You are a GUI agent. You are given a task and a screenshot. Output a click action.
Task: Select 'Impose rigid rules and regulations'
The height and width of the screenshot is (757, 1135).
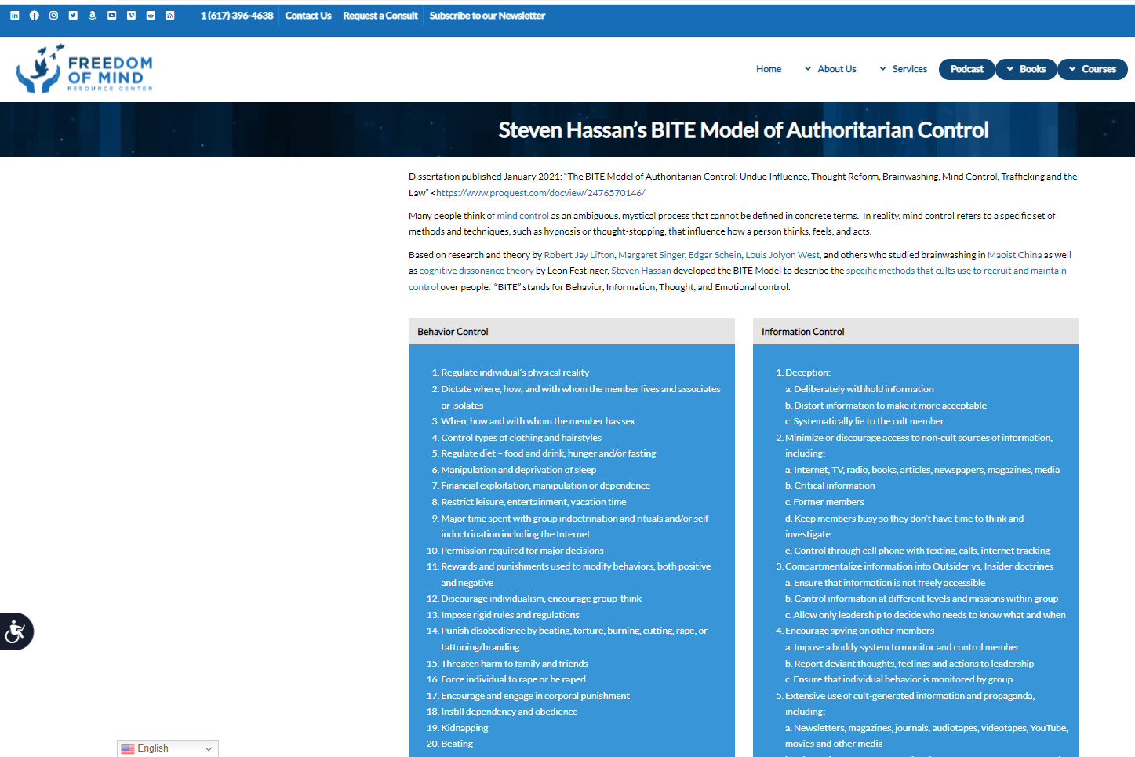click(x=510, y=615)
